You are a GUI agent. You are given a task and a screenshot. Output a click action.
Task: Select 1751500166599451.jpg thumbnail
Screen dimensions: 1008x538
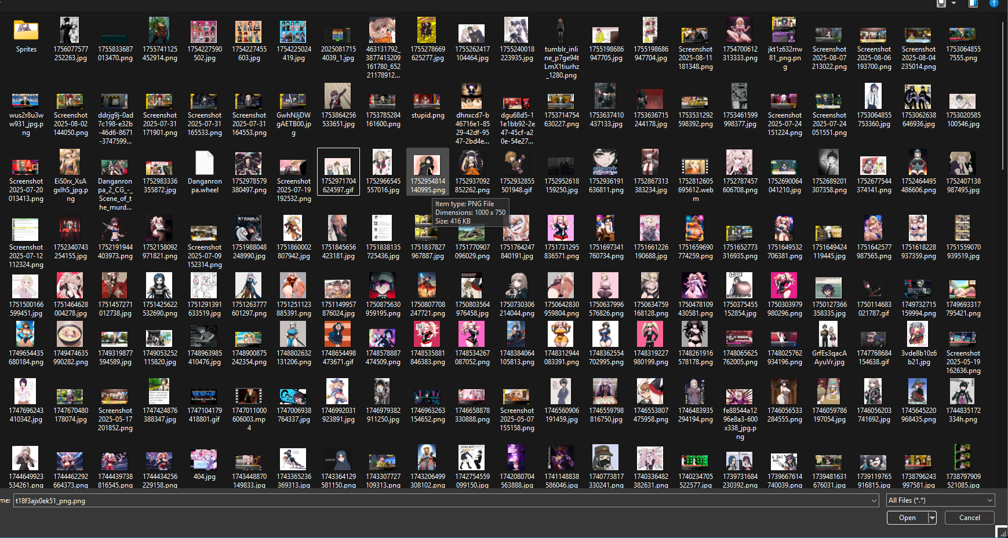26,286
